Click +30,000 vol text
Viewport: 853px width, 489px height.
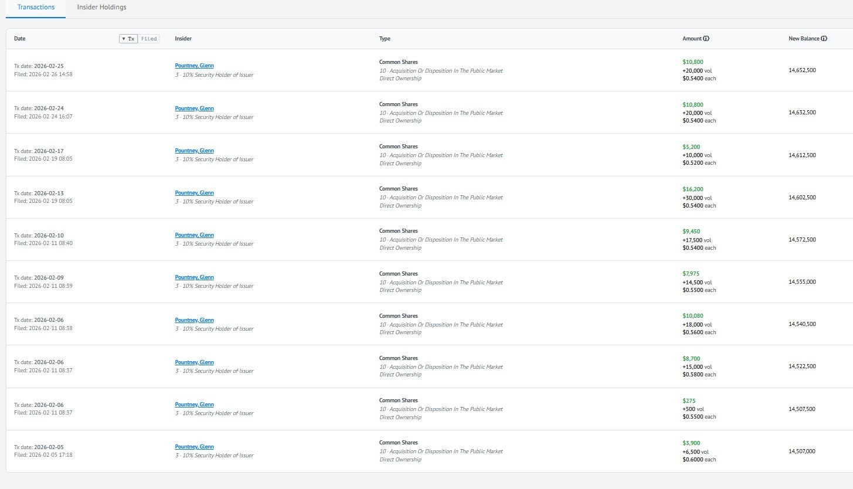pyautogui.click(x=697, y=198)
